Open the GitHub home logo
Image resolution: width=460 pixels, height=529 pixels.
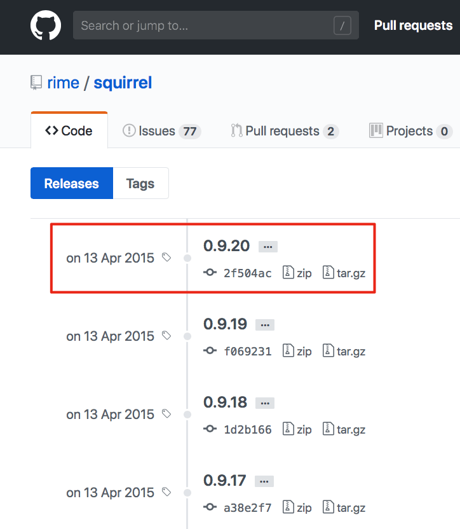pos(46,25)
